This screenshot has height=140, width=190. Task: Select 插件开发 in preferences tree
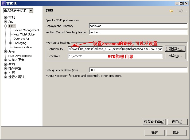click(x=15, y=69)
